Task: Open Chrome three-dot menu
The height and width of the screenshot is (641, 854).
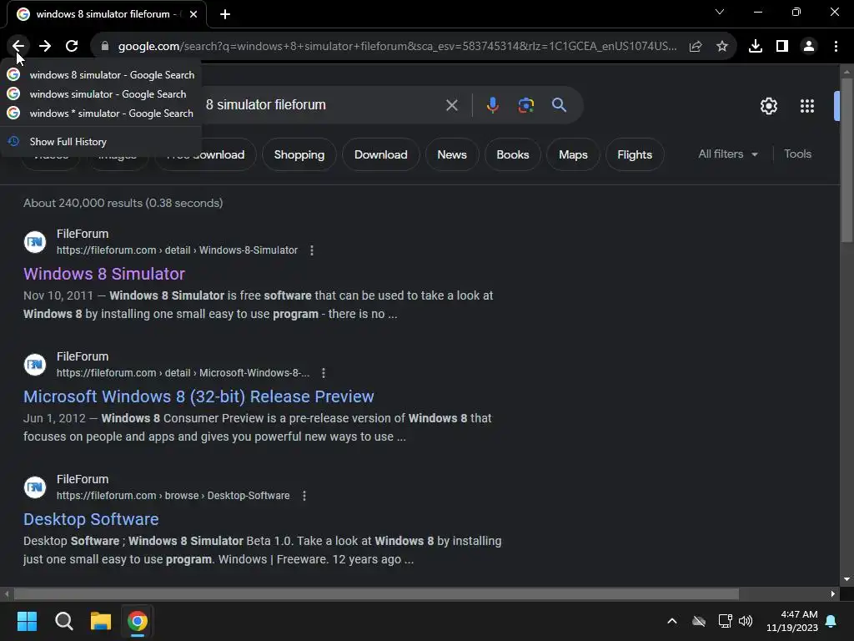Action: [x=836, y=47]
